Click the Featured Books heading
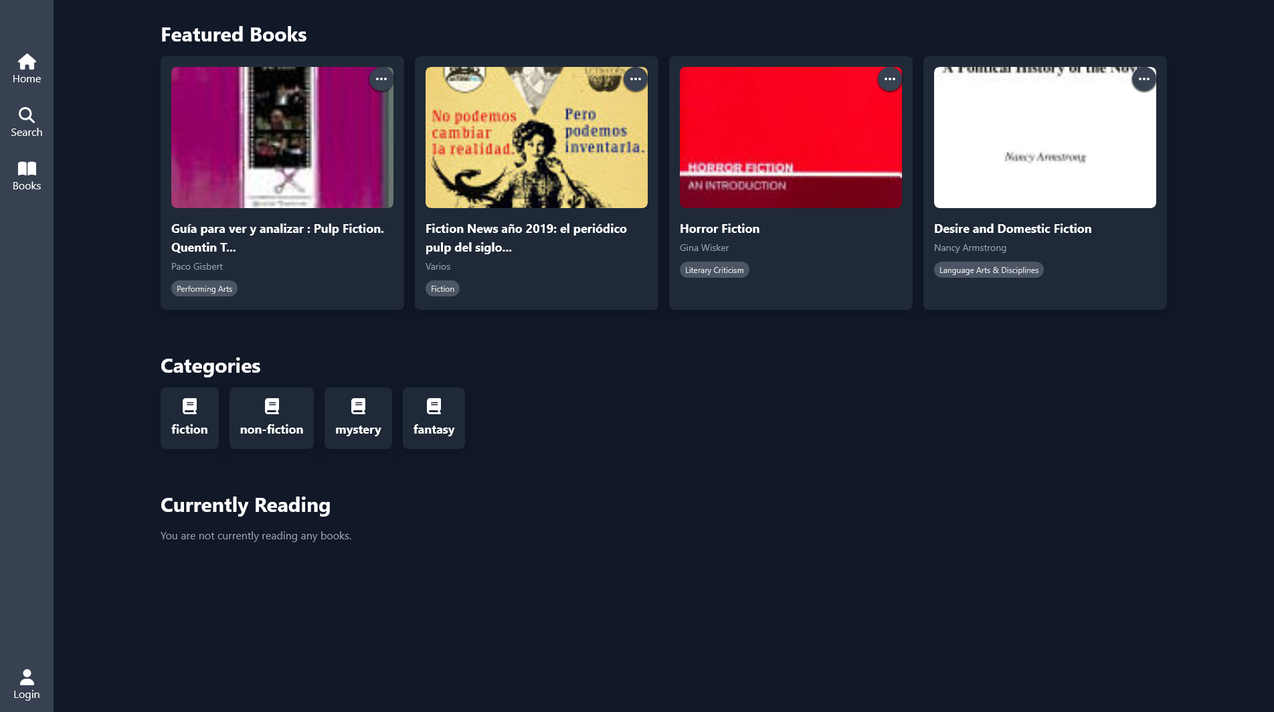The image size is (1274, 712). pos(234,34)
